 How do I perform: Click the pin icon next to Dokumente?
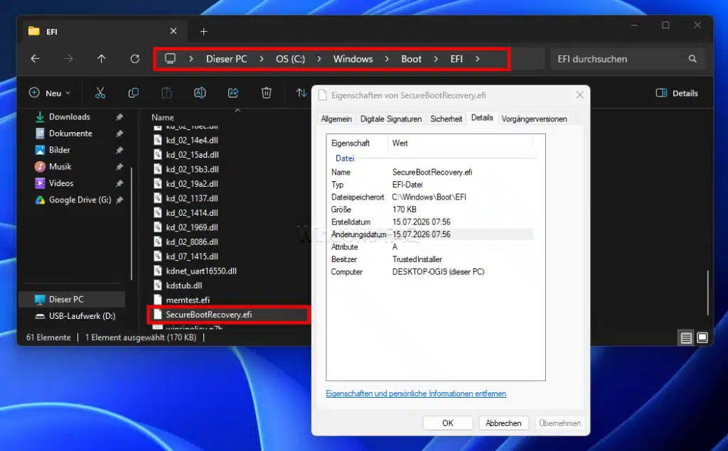coord(119,134)
